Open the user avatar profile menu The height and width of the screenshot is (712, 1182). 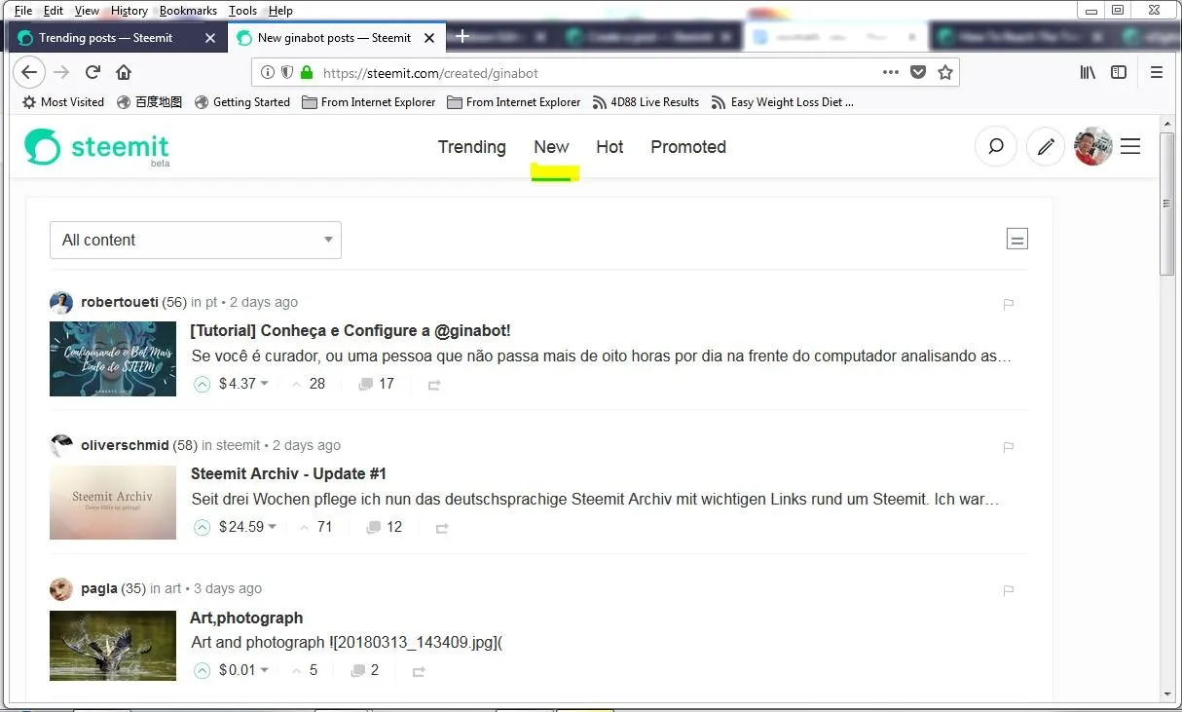pos(1093,147)
